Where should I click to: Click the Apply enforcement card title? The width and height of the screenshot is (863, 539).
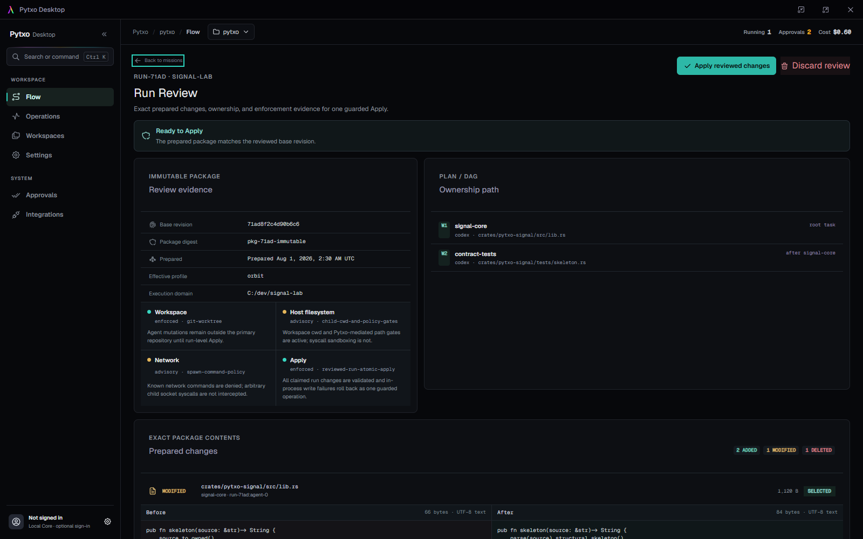pyautogui.click(x=298, y=361)
